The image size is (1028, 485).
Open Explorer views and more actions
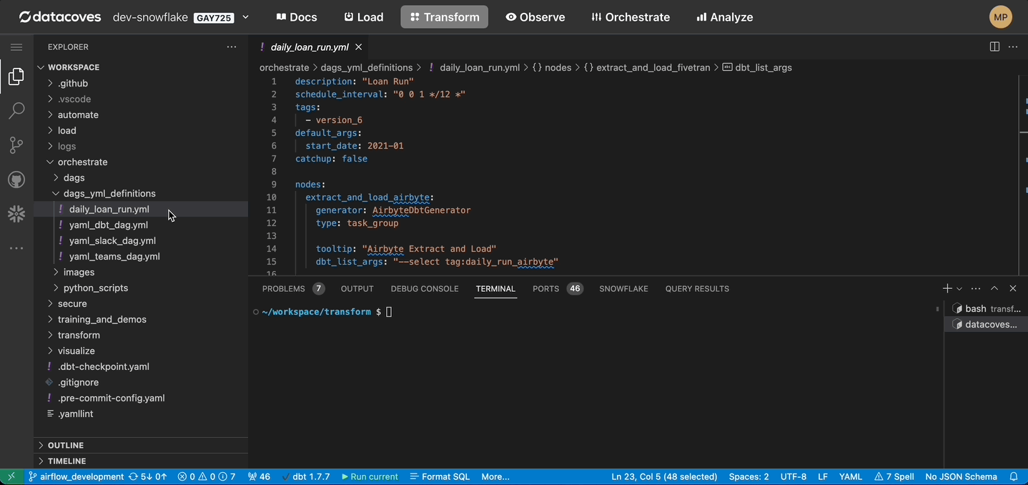tap(231, 47)
